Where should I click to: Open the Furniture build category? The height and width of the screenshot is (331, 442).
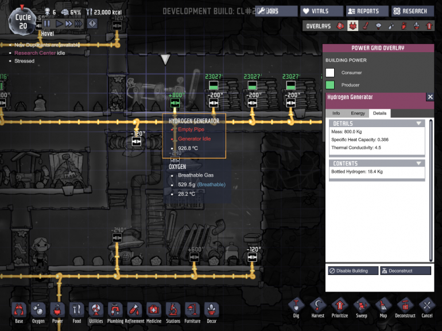[x=192, y=313]
